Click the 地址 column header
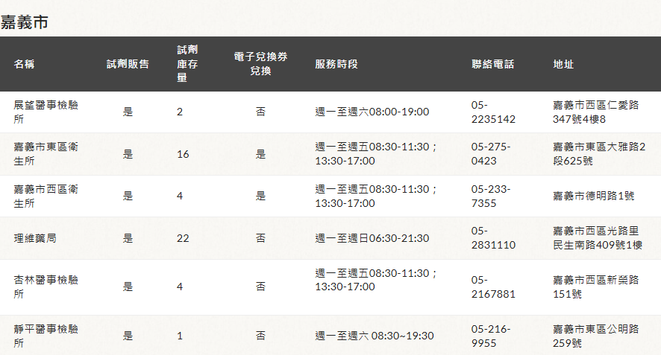 (563, 64)
